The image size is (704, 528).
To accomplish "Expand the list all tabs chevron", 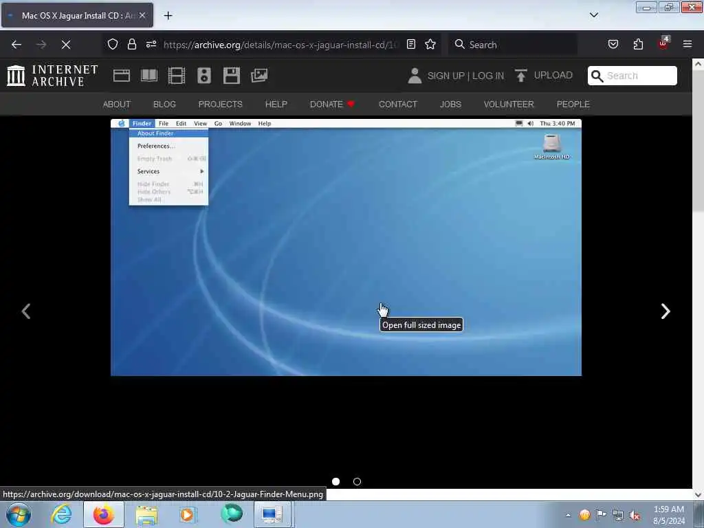I will pos(593,15).
